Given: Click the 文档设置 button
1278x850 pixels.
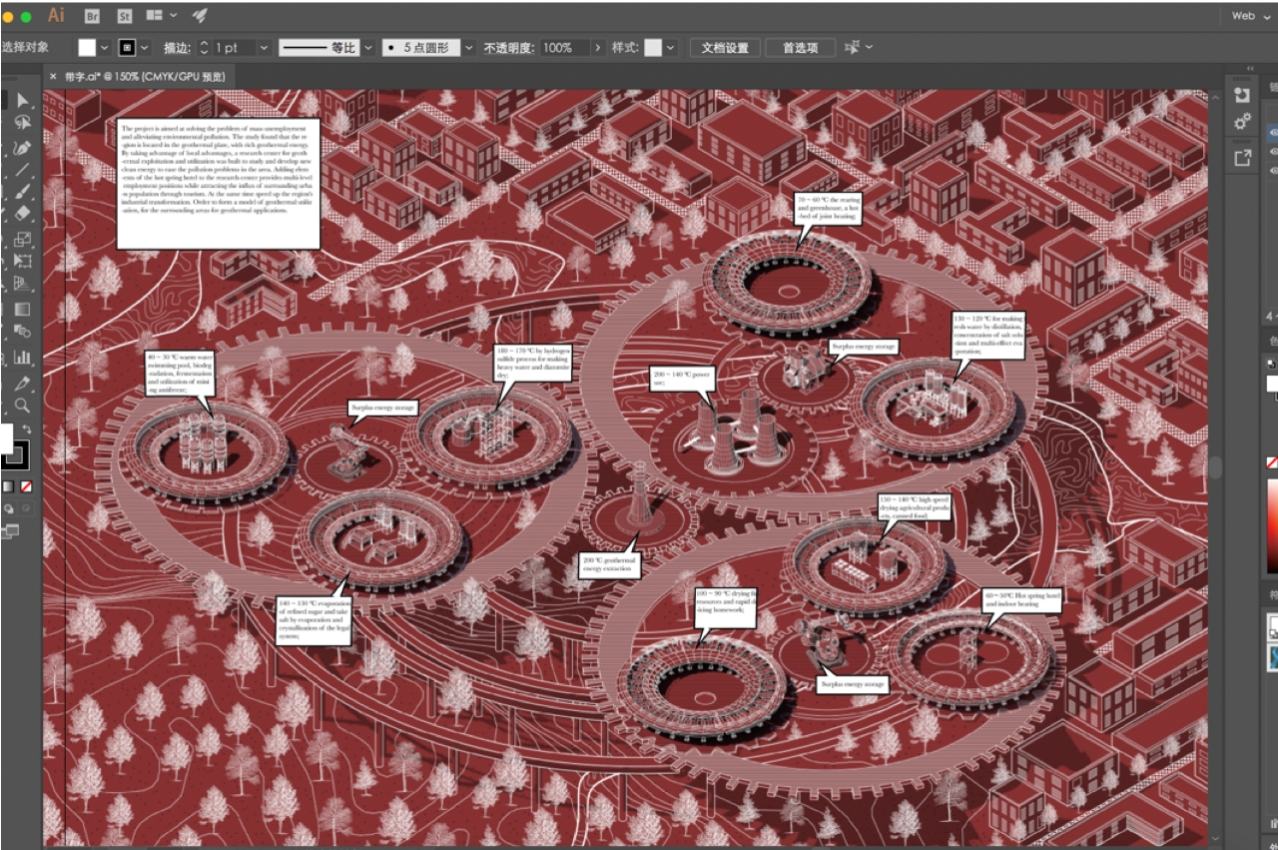Looking at the screenshot, I should point(725,47).
